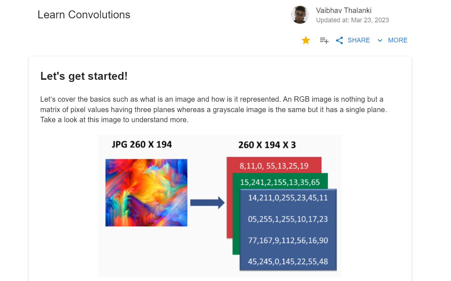Expand the MORE chevron arrow

click(380, 41)
